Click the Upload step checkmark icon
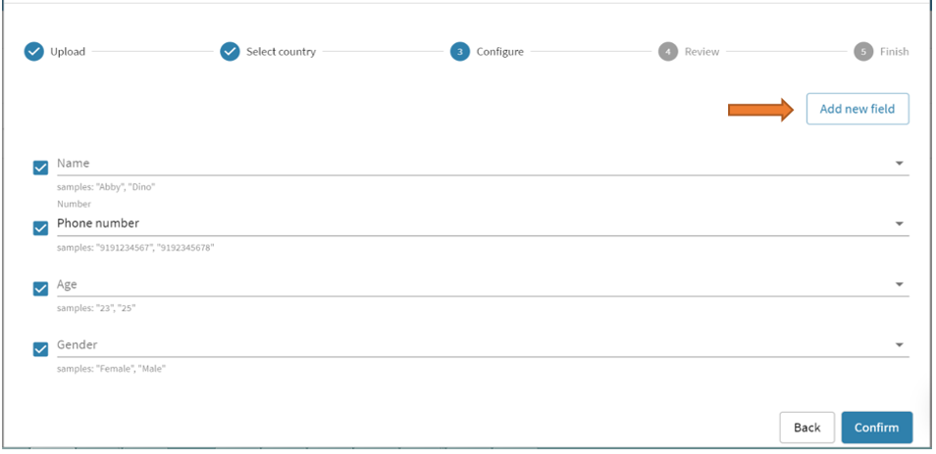This screenshot has height=454, width=936. [x=34, y=52]
